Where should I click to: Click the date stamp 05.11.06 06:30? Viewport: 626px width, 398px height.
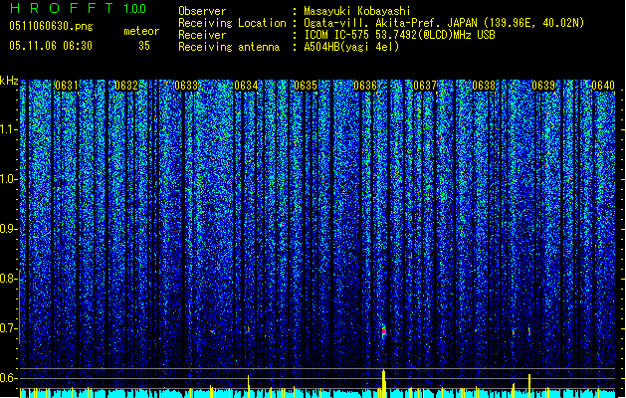(51, 46)
